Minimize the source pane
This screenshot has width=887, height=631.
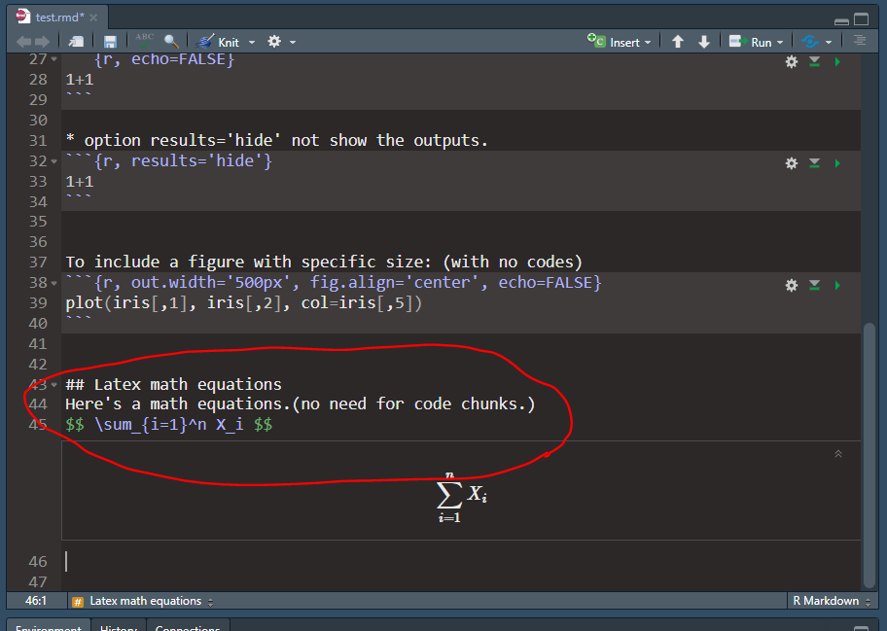point(841,21)
